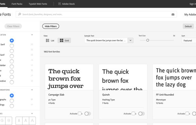Viewport: 196px width, 125px height.
Task: Select the Decorative classification radio button
Action: click(x=12, y=82)
